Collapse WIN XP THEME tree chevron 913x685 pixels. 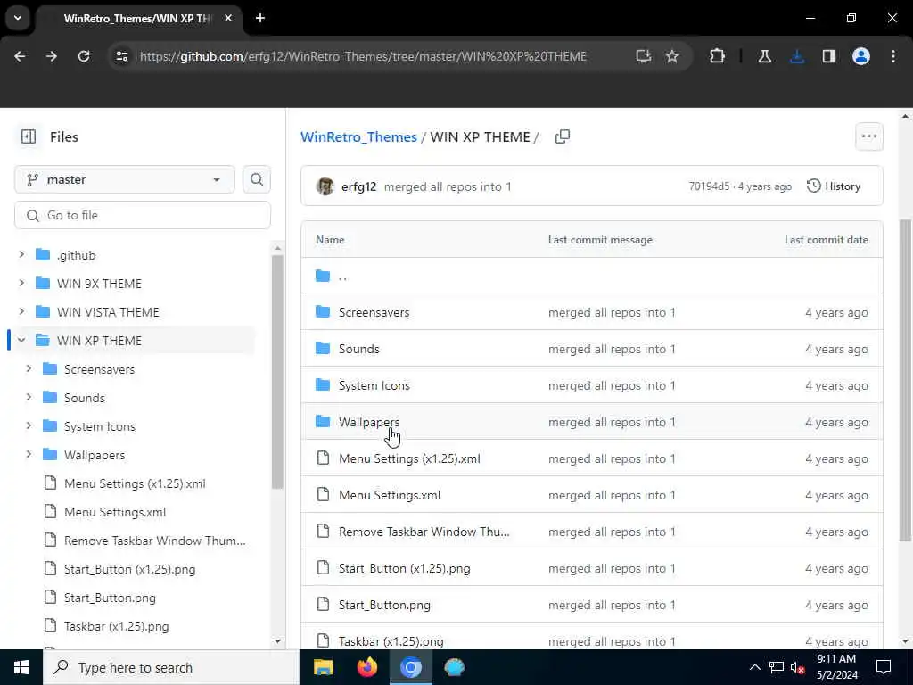click(21, 340)
